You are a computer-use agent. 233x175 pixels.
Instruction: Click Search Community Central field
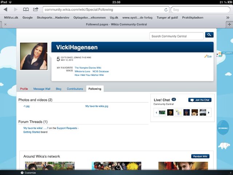176,36
